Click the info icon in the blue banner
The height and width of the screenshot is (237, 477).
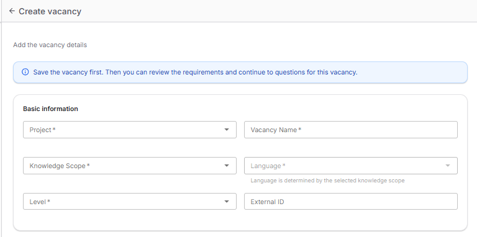[25, 72]
